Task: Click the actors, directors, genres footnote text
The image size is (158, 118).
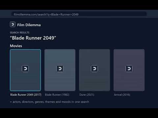Action: [x=50, y=102]
